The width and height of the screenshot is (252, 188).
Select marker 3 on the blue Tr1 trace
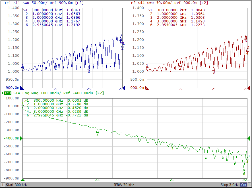pos(89,68)
